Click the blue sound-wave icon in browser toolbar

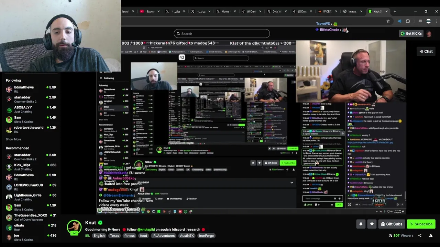coord(399,21)
